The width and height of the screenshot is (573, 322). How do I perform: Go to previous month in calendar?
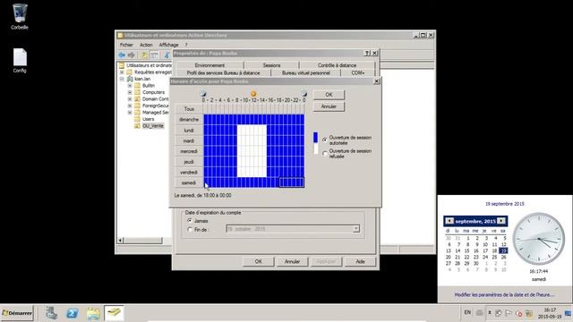coord(449,221)
